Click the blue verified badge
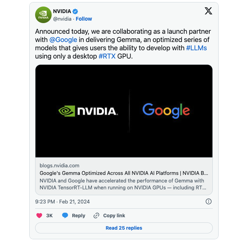Image resolution: width=241 pixels, height=241 pixels. coord(75,11)
